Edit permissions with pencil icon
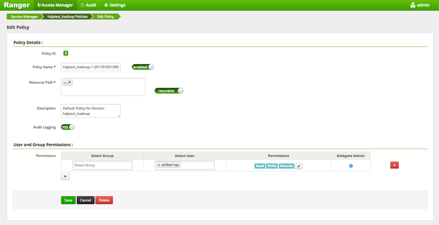This screenshot has height=225, width=439. pyautogui.click(x=299, y=166)
